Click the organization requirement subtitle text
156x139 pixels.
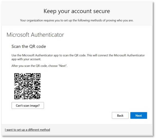pyautogui.click(x=77, y=20)
